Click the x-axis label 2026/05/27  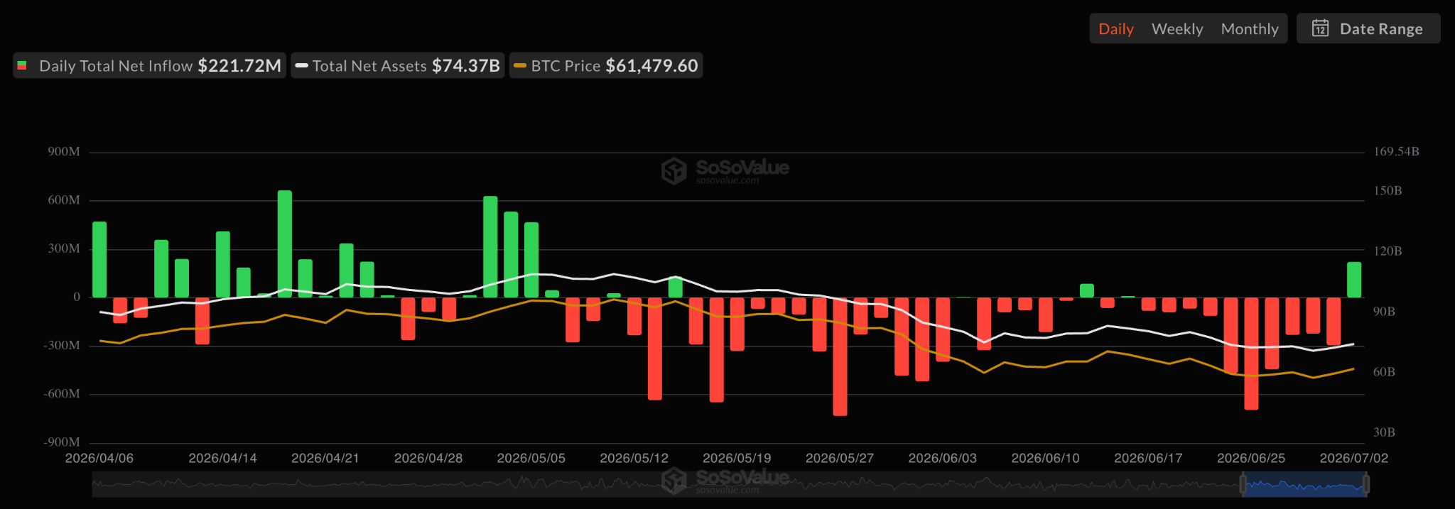[x=840, y=458]
